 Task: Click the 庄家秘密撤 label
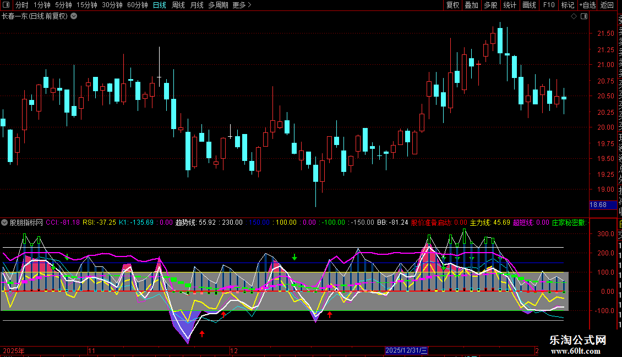(569, 222)
